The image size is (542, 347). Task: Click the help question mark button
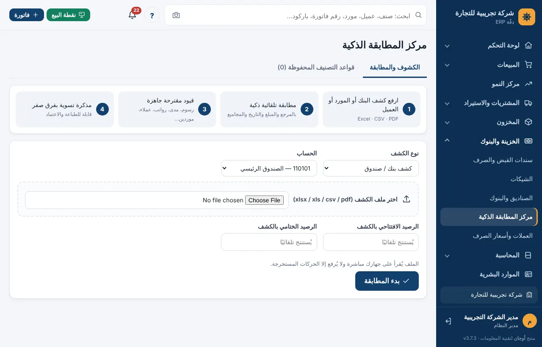point(152,15)
